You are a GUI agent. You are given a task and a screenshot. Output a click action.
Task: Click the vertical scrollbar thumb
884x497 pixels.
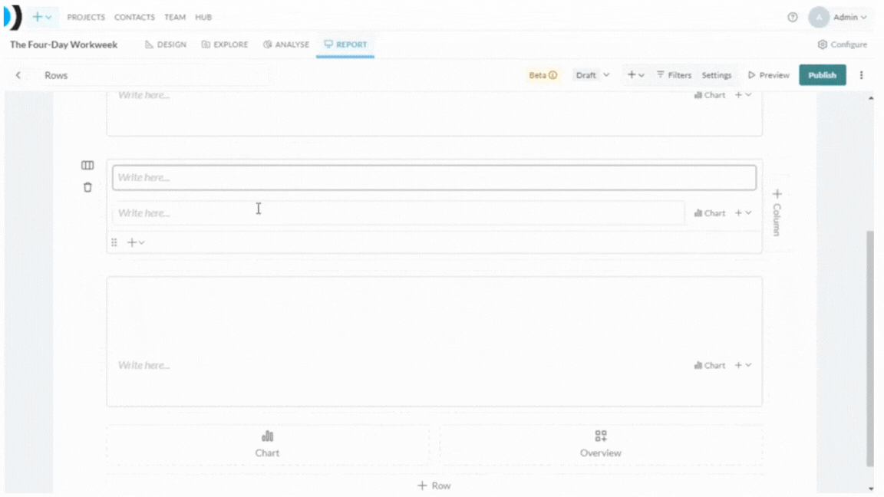(x=870, y=348)
